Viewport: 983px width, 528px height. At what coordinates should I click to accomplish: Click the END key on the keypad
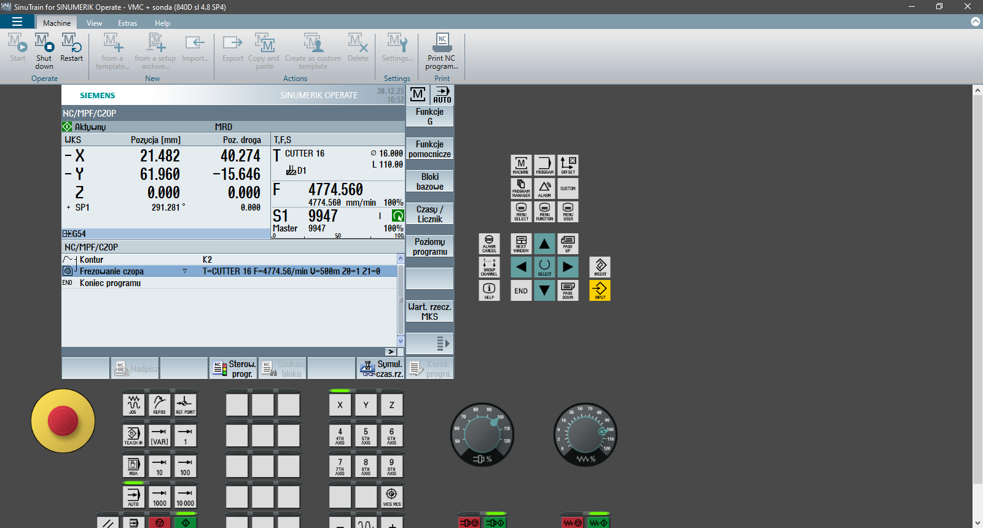[521, 290]
